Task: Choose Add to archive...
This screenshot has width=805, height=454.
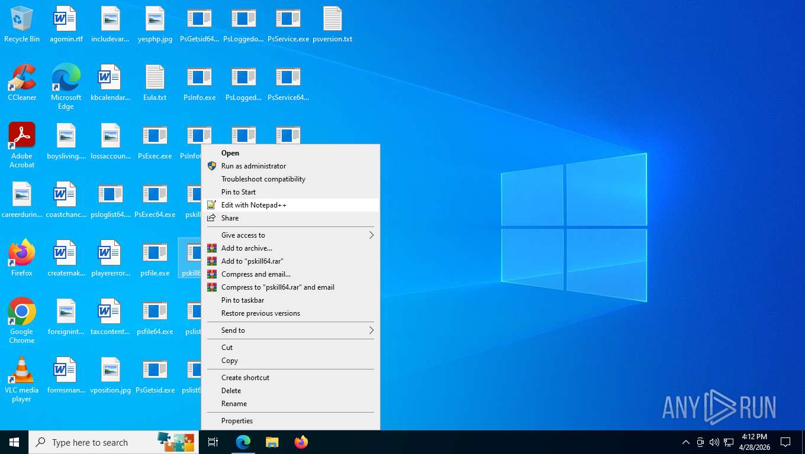Action: [291, 248]
